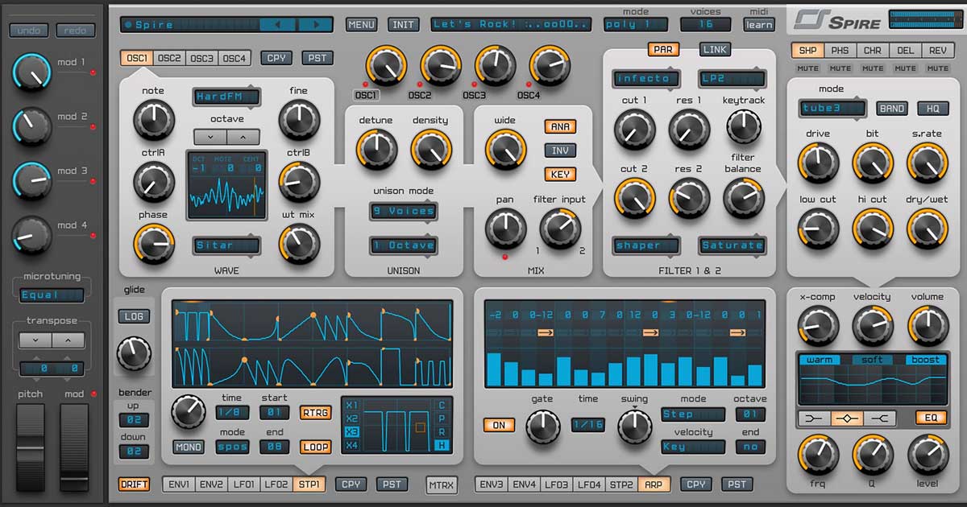This screenshot has height=507, width=967.
Task: Switch to the OSC2 tab
Action: 169,58
